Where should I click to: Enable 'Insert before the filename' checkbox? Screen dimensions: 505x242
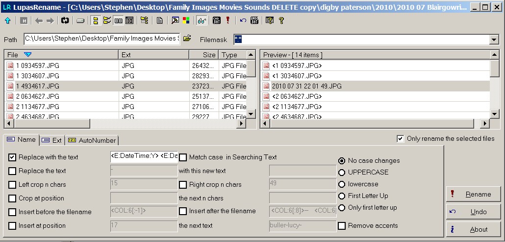[x=12, y=212]
